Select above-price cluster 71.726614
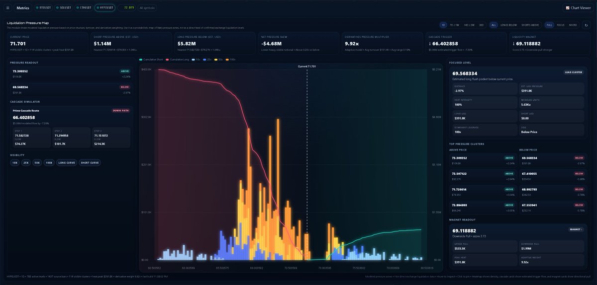Viewport: 597px width, 285px height. (x=484, y=191)
